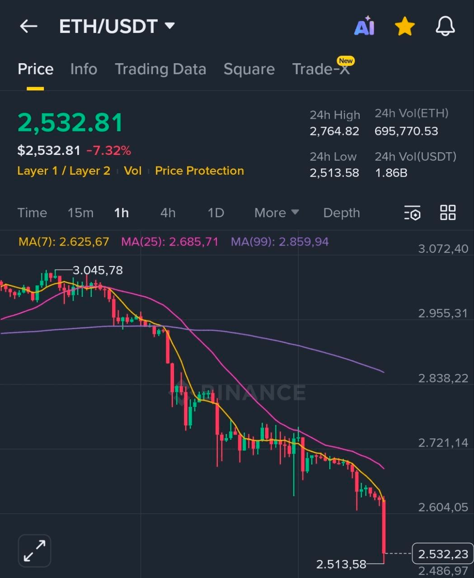Select the 4h chart interval
474x578 pixels.
pos(168,213)
